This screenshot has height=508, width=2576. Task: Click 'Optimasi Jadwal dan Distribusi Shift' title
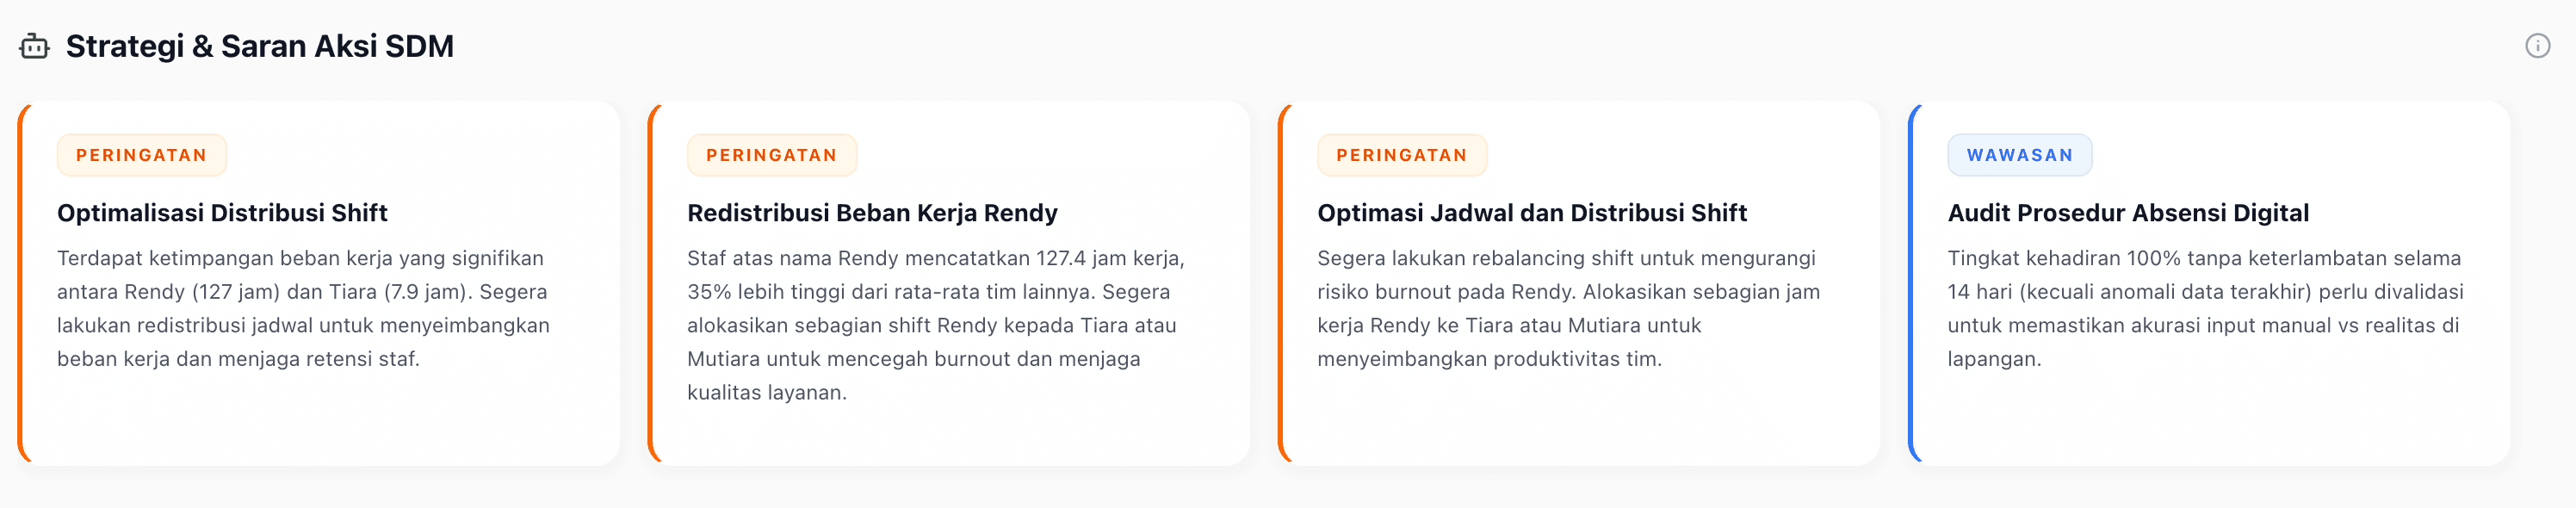1531,213
